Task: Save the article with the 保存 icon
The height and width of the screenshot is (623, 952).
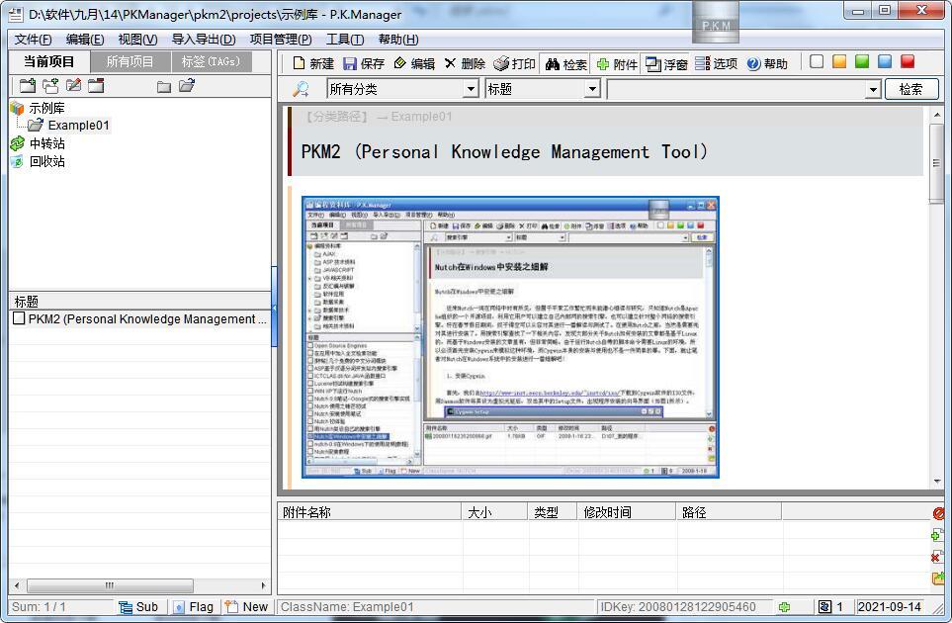Action: point(350,63)
